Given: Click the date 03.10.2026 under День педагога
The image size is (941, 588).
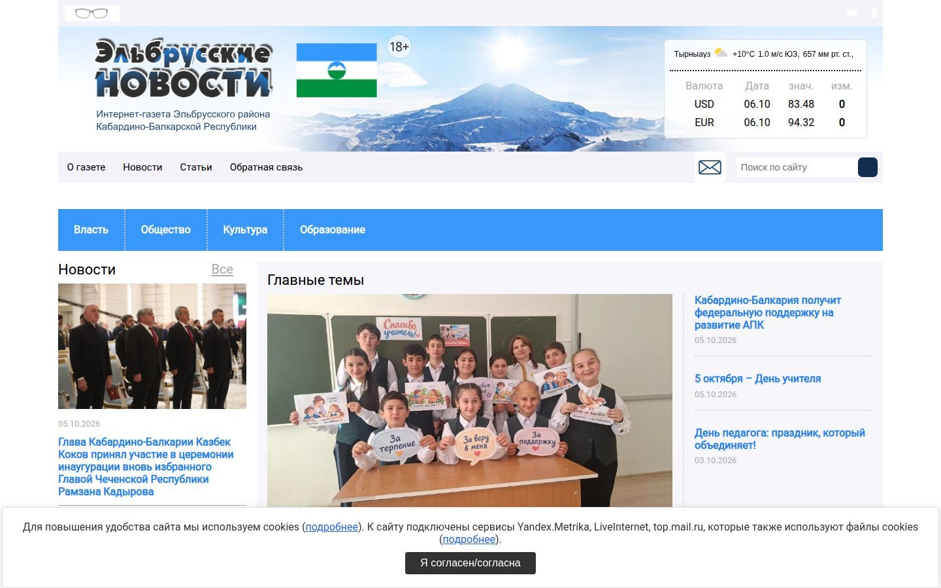Looking at the screenshot, I should point(716,461).
